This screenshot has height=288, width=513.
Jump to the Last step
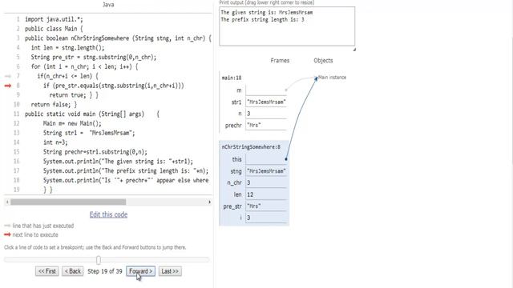(x=170, y=271)
